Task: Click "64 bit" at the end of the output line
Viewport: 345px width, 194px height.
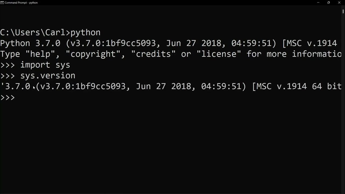Action: pos(327,86)
